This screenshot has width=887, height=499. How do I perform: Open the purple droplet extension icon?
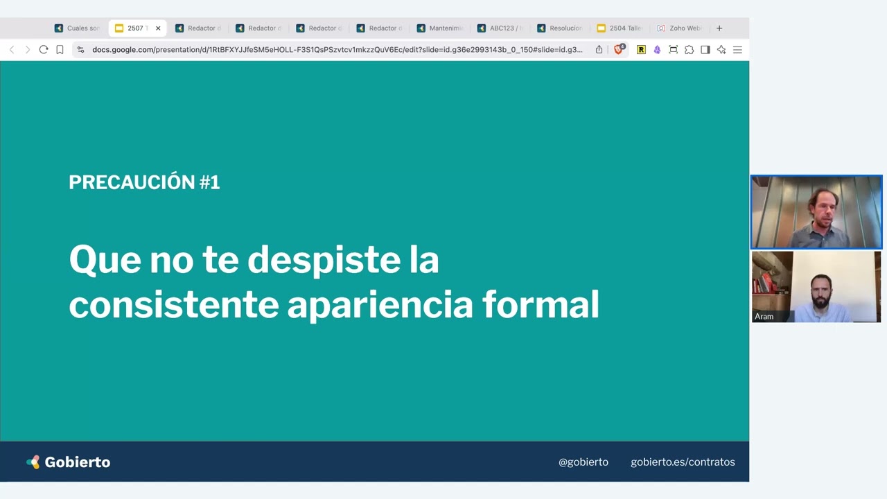[x=657, y=50]
